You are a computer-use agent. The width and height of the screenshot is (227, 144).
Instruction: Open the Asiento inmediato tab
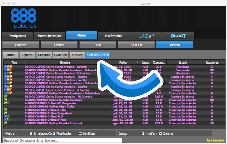[49, 36]
